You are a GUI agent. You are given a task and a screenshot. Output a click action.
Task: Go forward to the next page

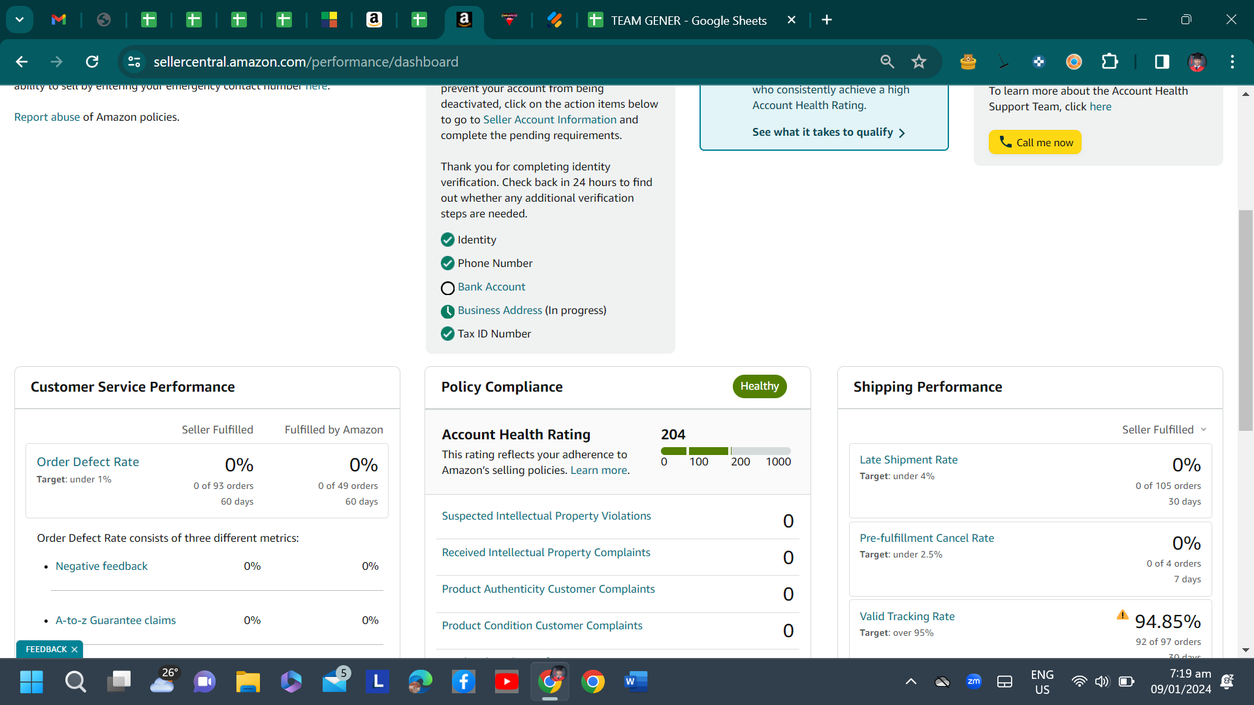57,61
